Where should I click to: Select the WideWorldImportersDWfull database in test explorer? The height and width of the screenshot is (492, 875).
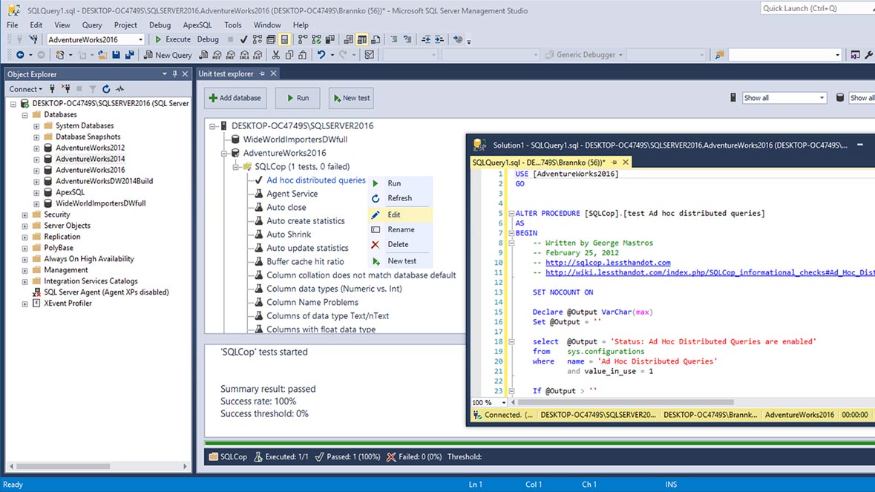[295, 140]
